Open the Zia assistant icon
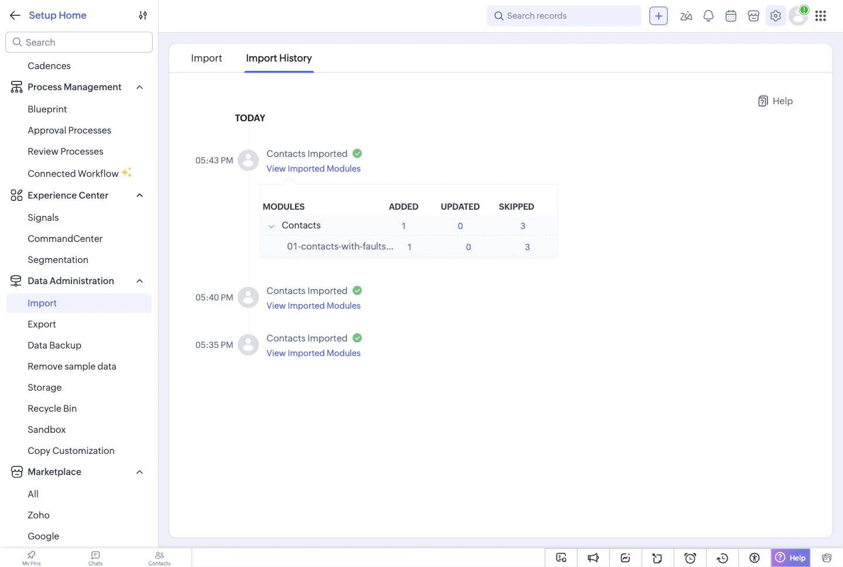843x567 pixels. (686, 16)
